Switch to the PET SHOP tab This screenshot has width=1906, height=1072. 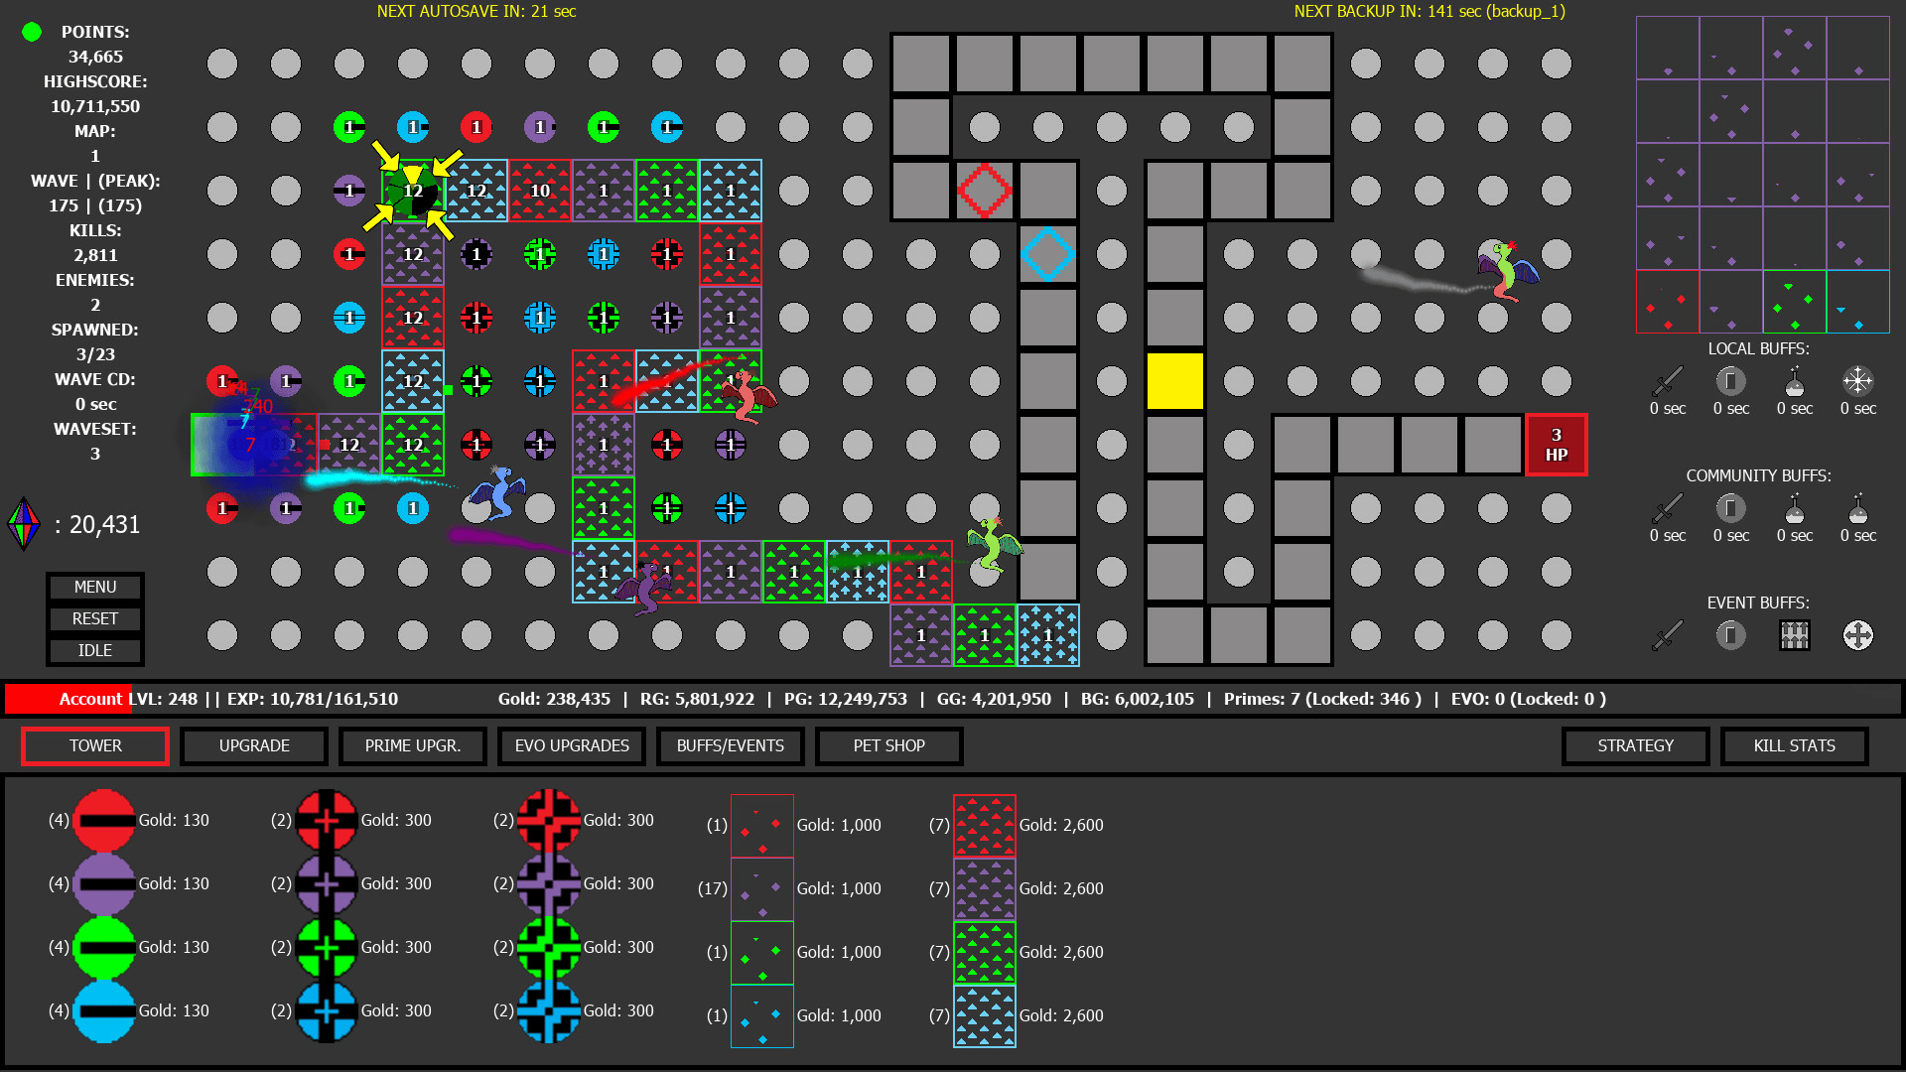[x=888, y=745]
